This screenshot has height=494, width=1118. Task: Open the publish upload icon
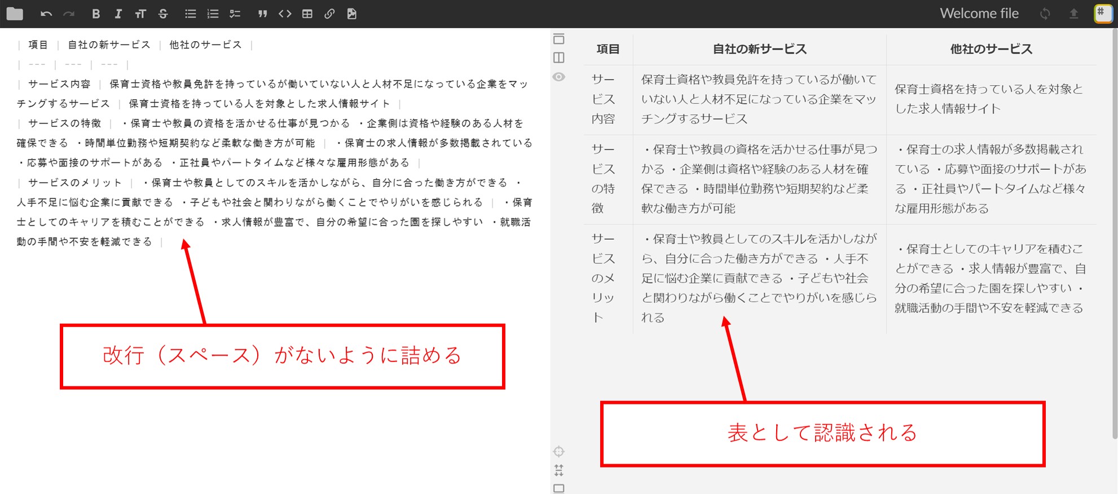point(1074,14)
